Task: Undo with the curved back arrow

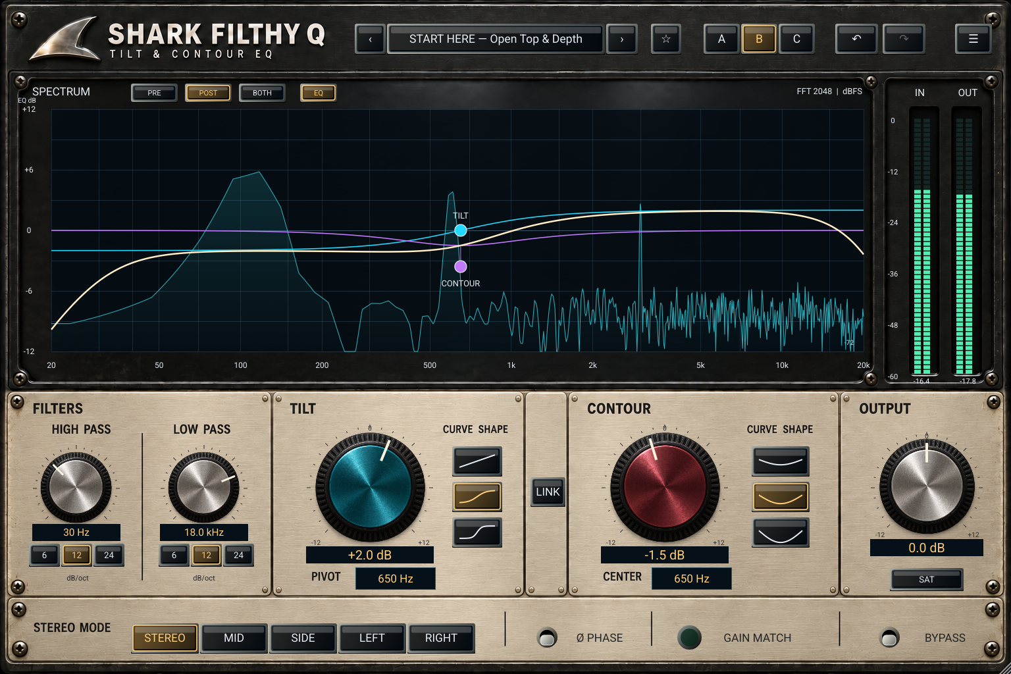Action: (x=856, y=39)
